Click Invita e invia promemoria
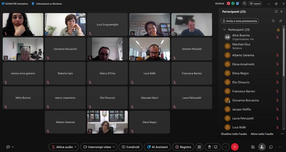 coord(240,21)
